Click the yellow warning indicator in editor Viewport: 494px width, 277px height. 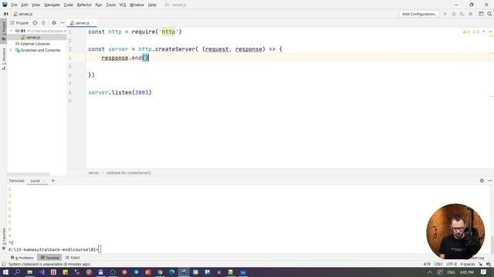pyautogui.click(x=466, y=32)
